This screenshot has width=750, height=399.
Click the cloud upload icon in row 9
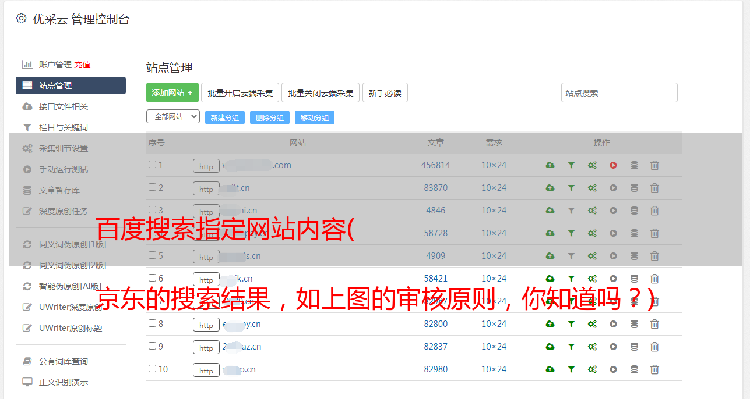550,347
